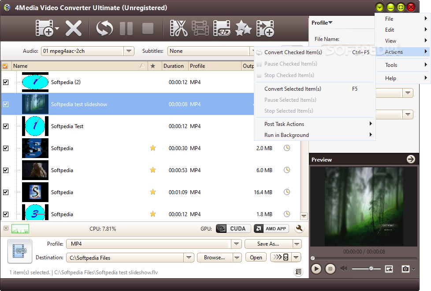Open the Post Task Actions submenu

pos(314,124)
